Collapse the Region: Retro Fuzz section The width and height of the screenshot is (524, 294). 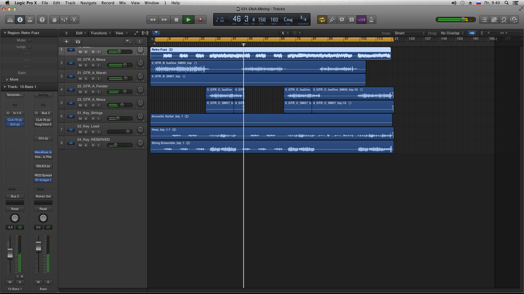point(5,33)
